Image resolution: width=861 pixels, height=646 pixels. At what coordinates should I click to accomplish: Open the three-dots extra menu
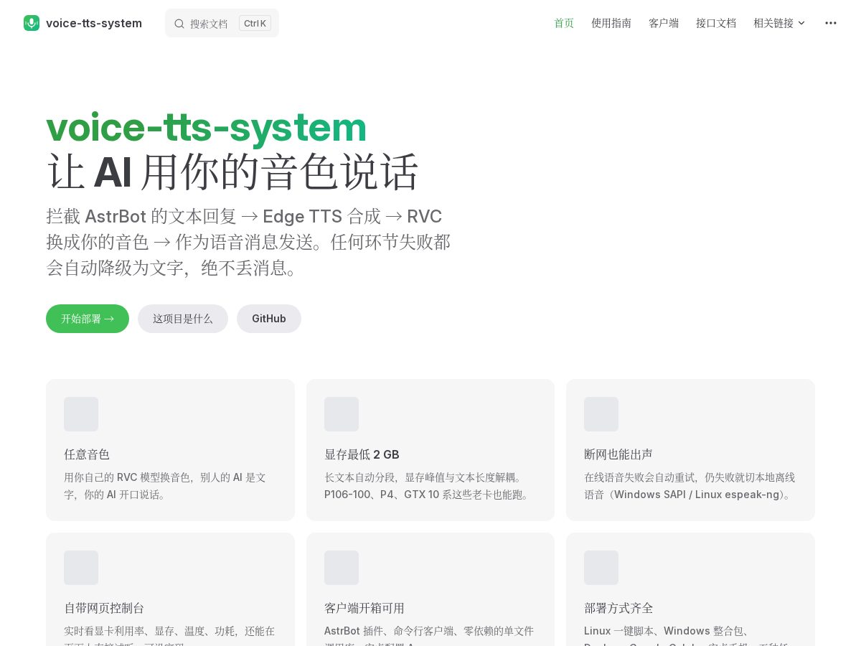tap(831, 23)
